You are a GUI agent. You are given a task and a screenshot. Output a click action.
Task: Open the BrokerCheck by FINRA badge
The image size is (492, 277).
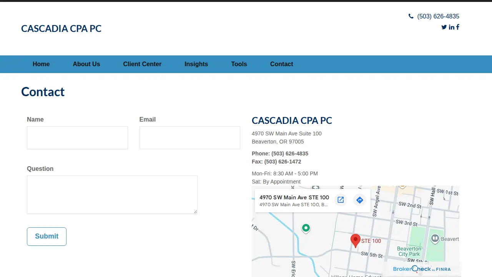click(422, 269)
